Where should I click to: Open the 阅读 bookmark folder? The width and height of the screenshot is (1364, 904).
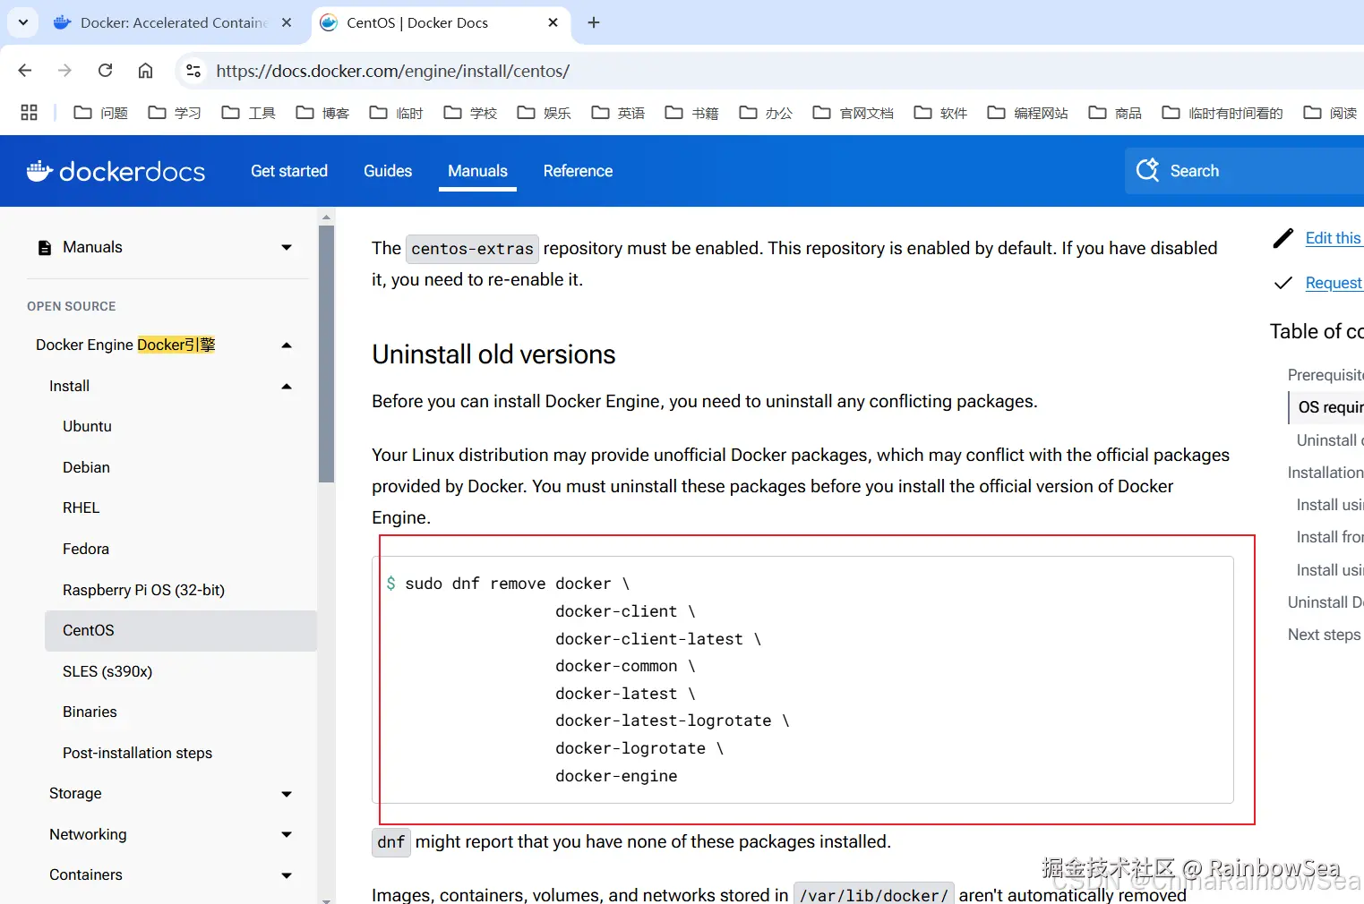1331,113
